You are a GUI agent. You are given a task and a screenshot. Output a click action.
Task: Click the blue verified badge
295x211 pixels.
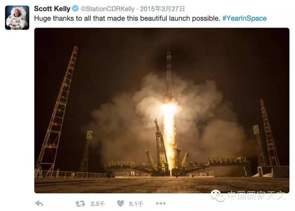(75, 9)
